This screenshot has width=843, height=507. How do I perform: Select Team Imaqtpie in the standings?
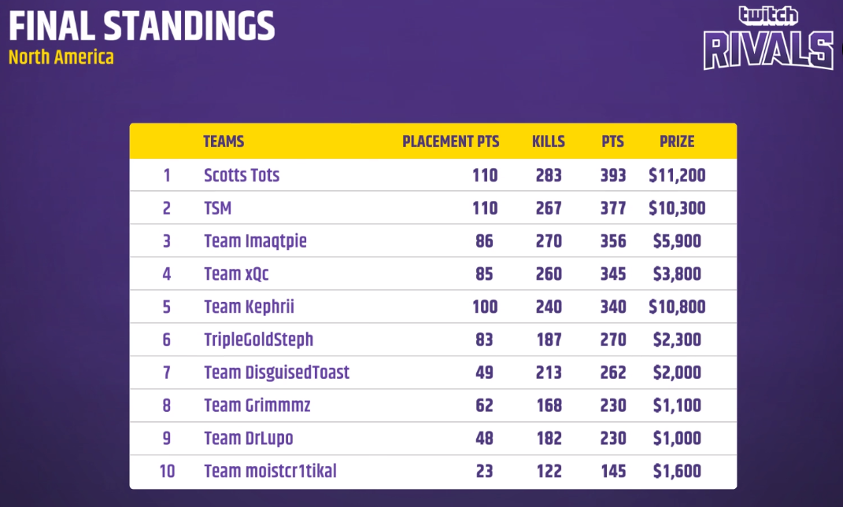click(x=255, y=241)
